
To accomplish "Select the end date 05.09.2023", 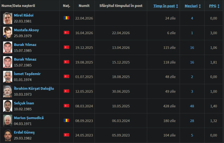I will pos(121,135).
